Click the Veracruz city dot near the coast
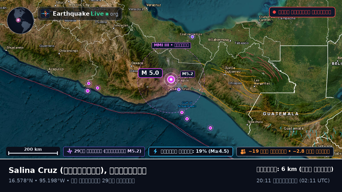 (x=147, y=8)
